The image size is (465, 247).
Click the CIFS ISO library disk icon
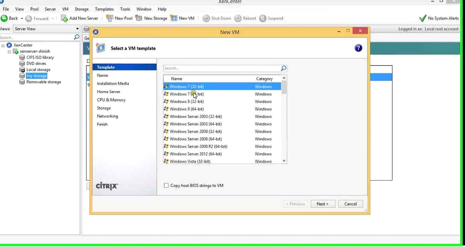click(22, 57)
